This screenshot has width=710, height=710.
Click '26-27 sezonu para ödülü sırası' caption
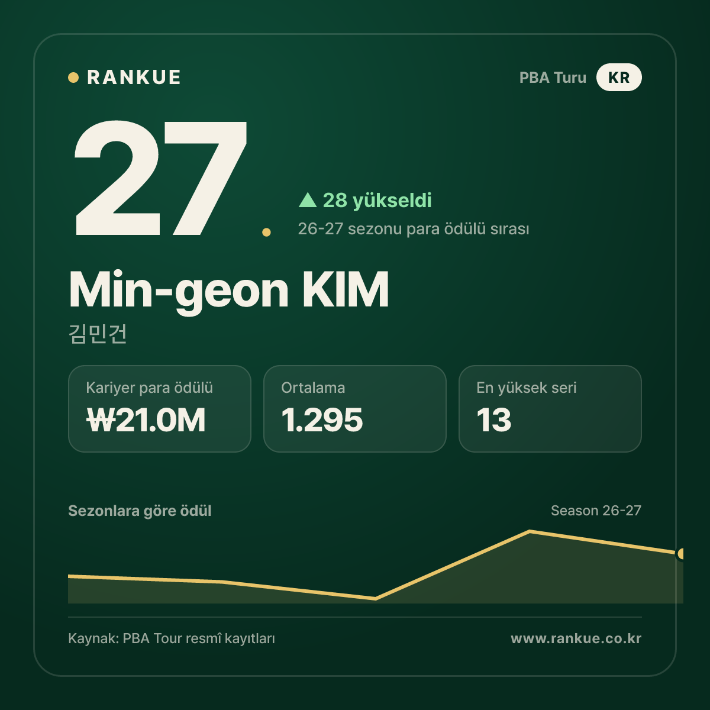[414, 229]
